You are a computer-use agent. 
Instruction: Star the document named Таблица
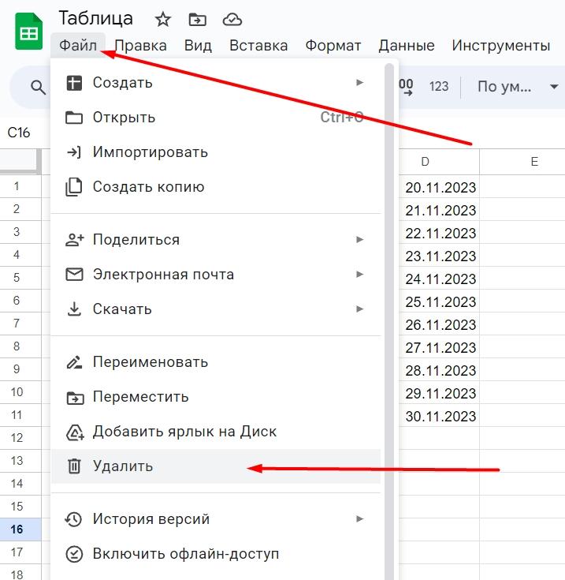tap(162, 20)
